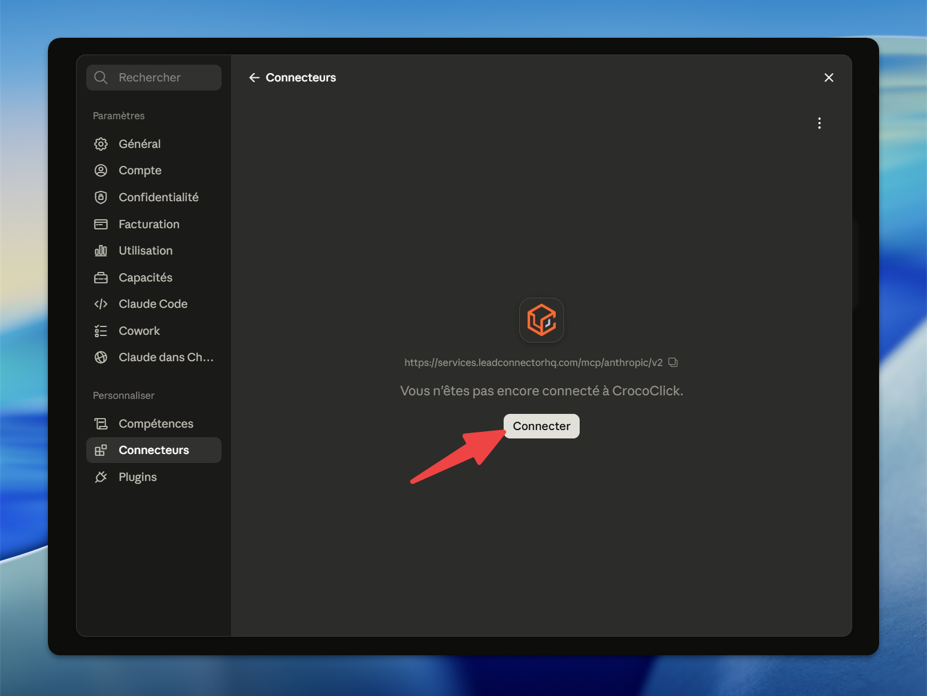Image resolution: width=927 pixels, height=696 pixels.
Task: Select the Compte profile icon
Action: (x=101, y=171)
